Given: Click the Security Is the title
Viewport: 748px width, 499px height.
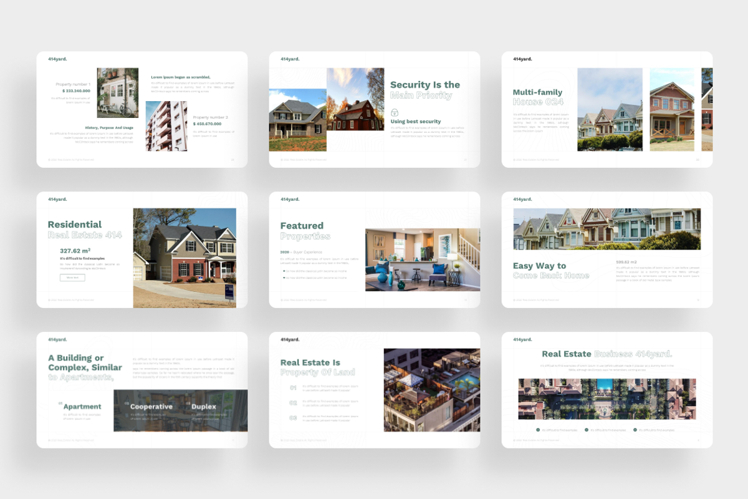Looking at the screenshot, I should (425, 85).
